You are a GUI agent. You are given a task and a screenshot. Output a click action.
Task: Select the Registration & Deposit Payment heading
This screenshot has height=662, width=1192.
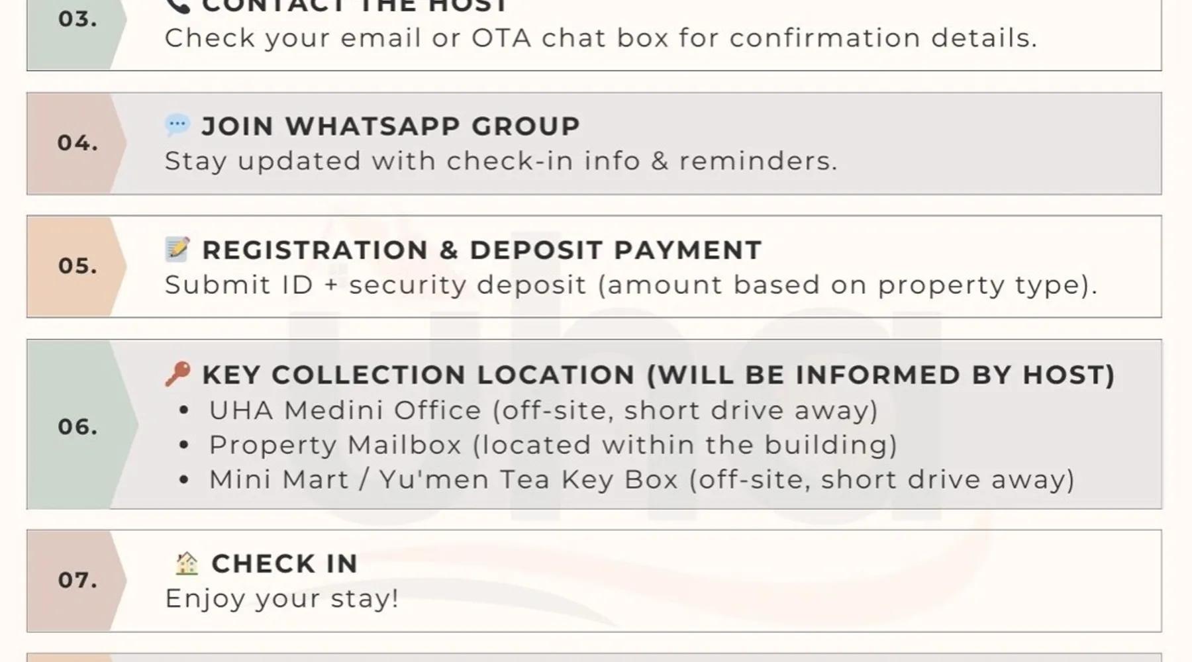[482, 250]
